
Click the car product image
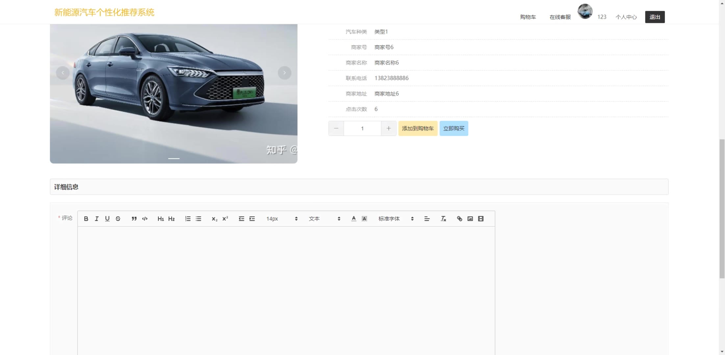click(174, 94)
